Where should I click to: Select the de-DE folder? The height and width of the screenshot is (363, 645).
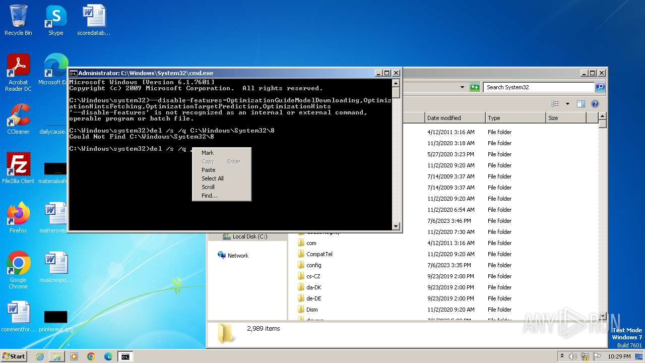pyautogui.click(x=309, y=298)
